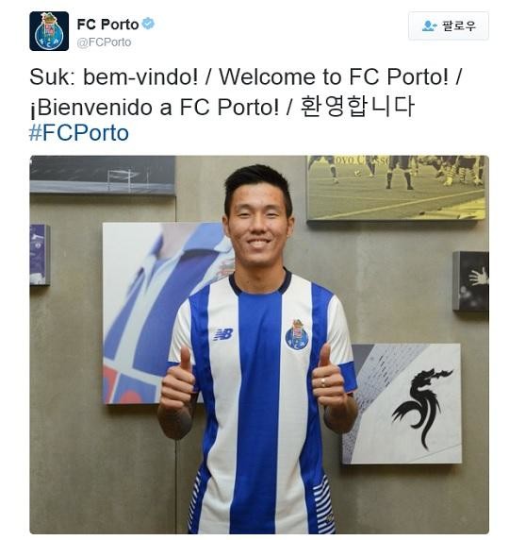Image resolution: width=509 pixels, height=540 pixels.
Task: Open the FC Porto profile avatar
Action: [x=49, y=31]
